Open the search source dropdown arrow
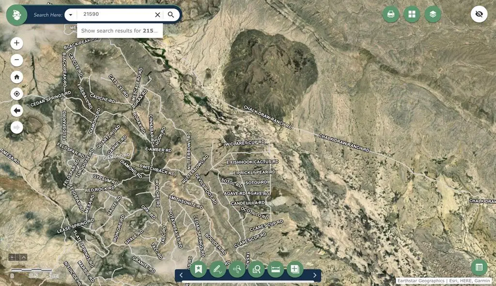 tap(71, 15)
